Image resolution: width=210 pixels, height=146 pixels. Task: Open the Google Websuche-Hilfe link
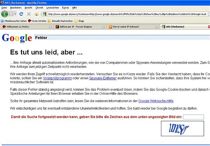156,101
